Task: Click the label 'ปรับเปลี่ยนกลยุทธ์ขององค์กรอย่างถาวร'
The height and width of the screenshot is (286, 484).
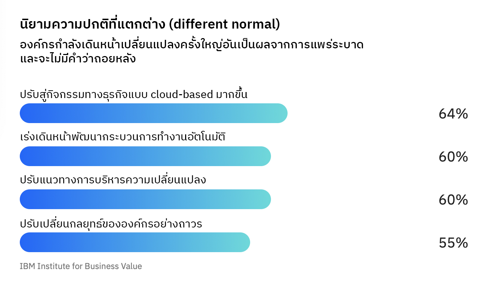Action: [x=111, y=224]
